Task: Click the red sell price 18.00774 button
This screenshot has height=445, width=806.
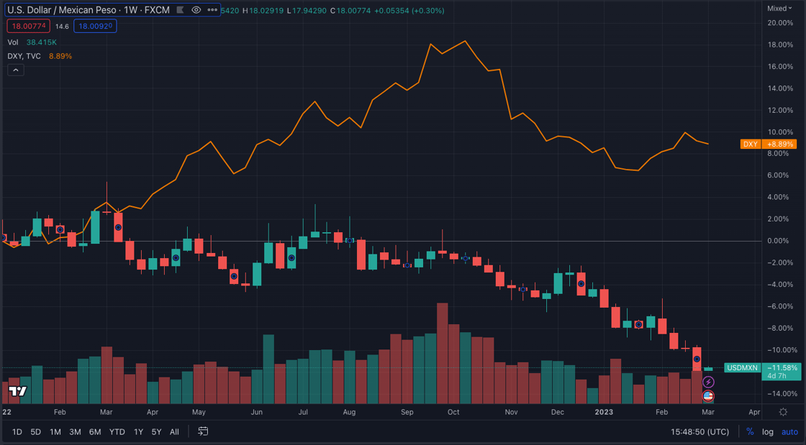Action: (28, 26)
